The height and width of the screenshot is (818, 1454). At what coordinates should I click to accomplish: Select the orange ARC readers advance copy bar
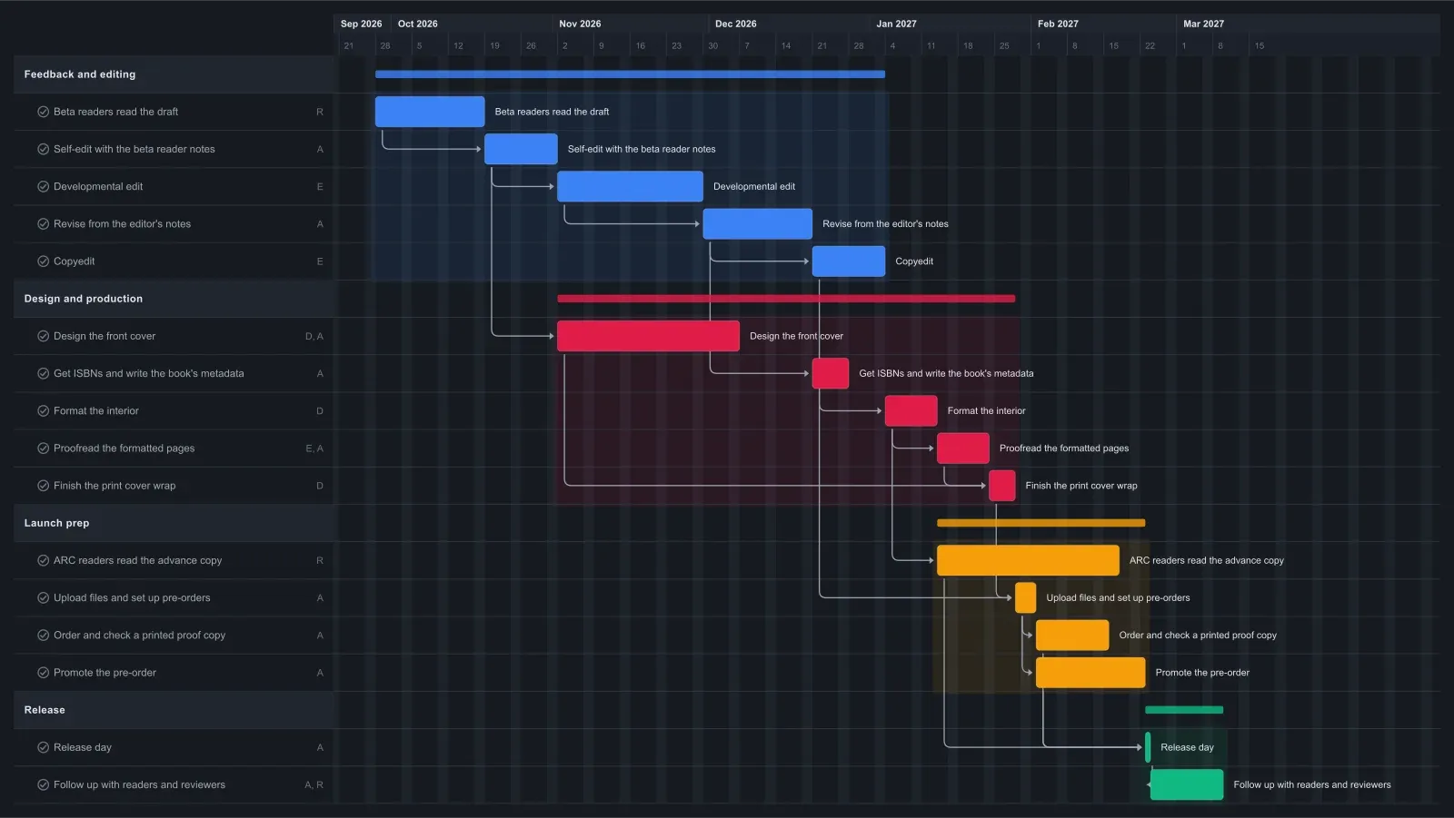click(x=1028, y=560)
